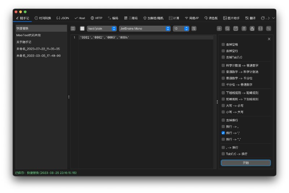Switch to 随手记 tab
This screenshot has height=193, width=289.
pyautogui.click(x=22, y=18)
